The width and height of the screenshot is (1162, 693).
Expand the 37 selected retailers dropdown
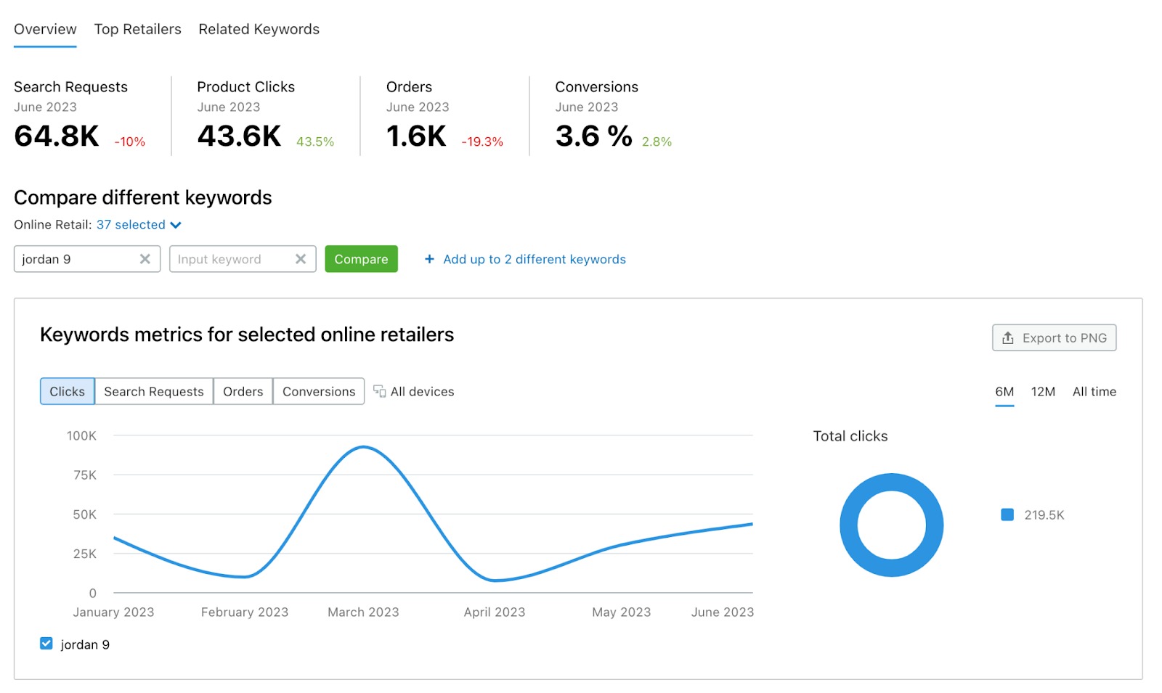pos(138,225)
